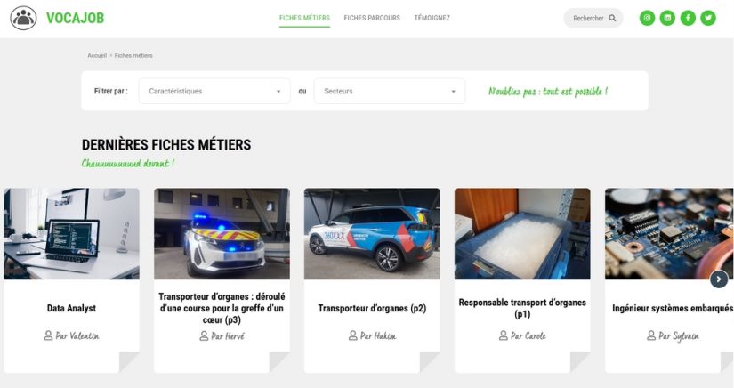Open the LinkedIn social link
Screen dimensions: 734x388
coord(667,18)
